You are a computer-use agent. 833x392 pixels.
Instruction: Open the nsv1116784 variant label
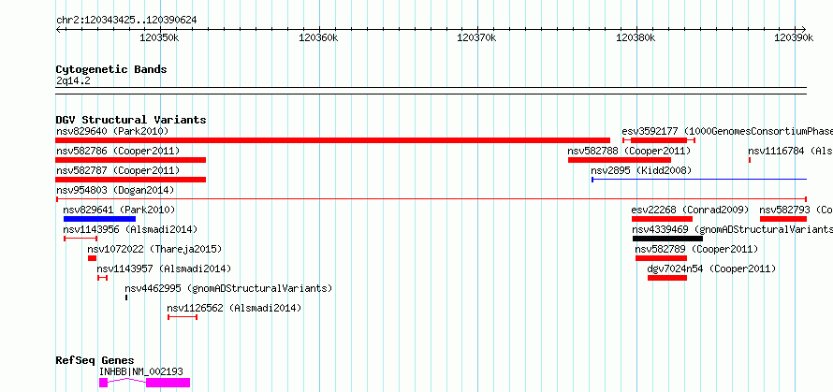point(791,152)
